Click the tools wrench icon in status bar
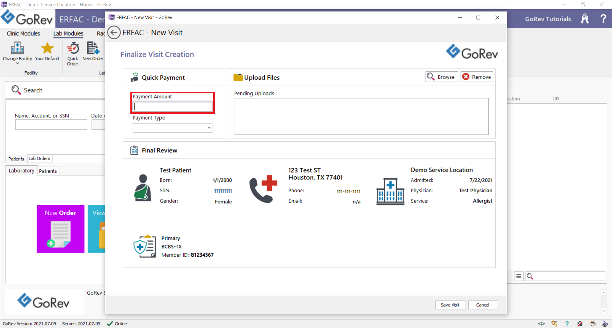The image size is (612, 328). click(580, 324)
